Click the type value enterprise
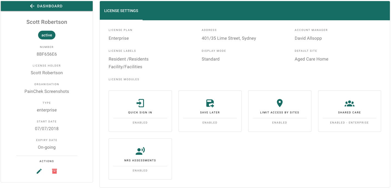This screenshot has width=391, height=189. tap(47, 110)
